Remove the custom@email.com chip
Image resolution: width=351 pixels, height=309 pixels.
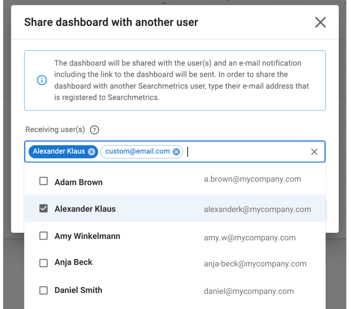(176, 152)
